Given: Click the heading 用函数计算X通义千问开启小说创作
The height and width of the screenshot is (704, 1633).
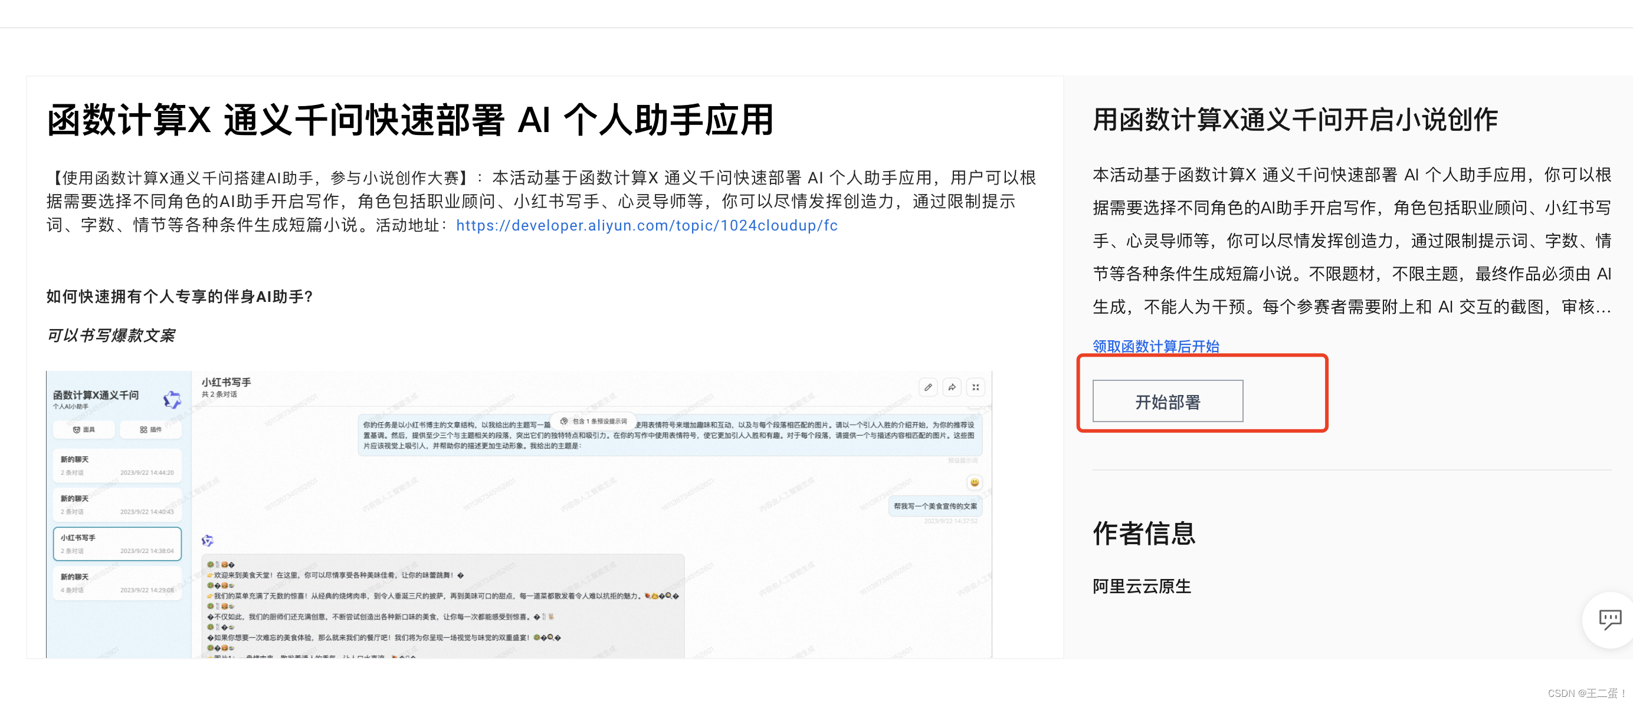Looking at the screenshot, I should click(1295, 120).
